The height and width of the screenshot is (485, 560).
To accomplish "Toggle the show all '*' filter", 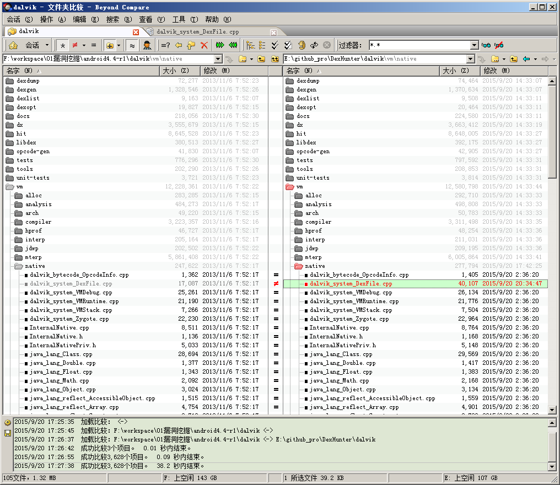I will [63, 45].
